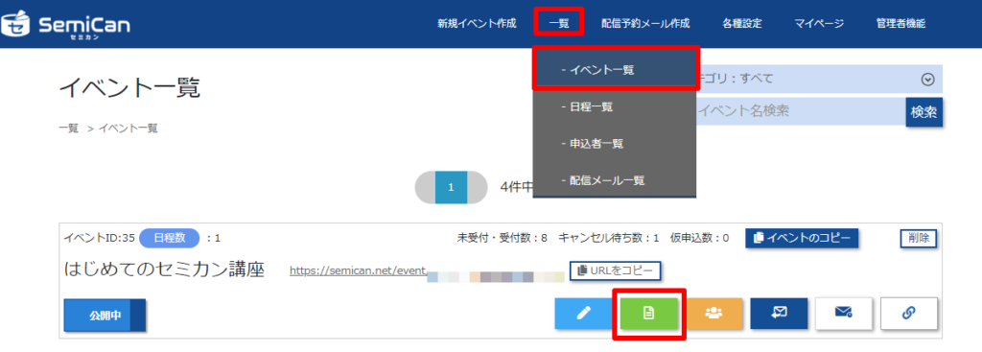This screenshot has height=352, width=982.
Task: Click the envelope mail settings icon button
Action: pos(844,314)
